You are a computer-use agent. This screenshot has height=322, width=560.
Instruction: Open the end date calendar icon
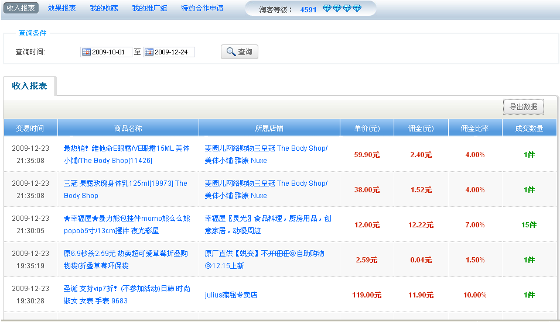point(149,52)
